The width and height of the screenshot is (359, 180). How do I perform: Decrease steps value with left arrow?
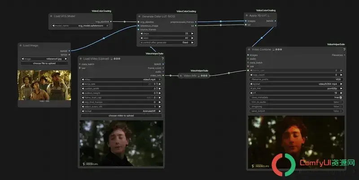click(141, 34)
